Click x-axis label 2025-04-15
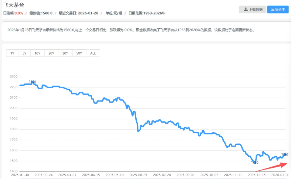This screenshot has height=179, width=291. point(91,175)
